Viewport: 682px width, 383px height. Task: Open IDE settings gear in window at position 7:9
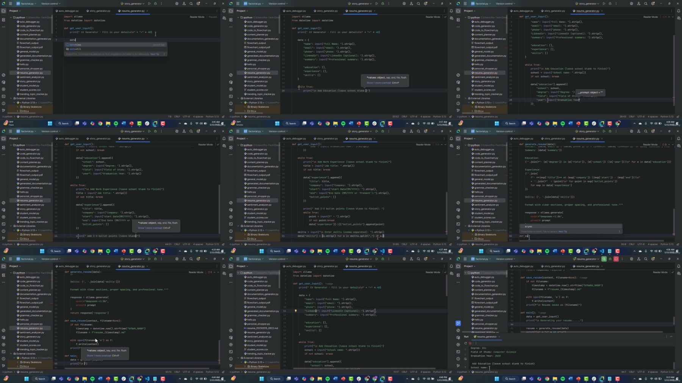coord(198,3)
